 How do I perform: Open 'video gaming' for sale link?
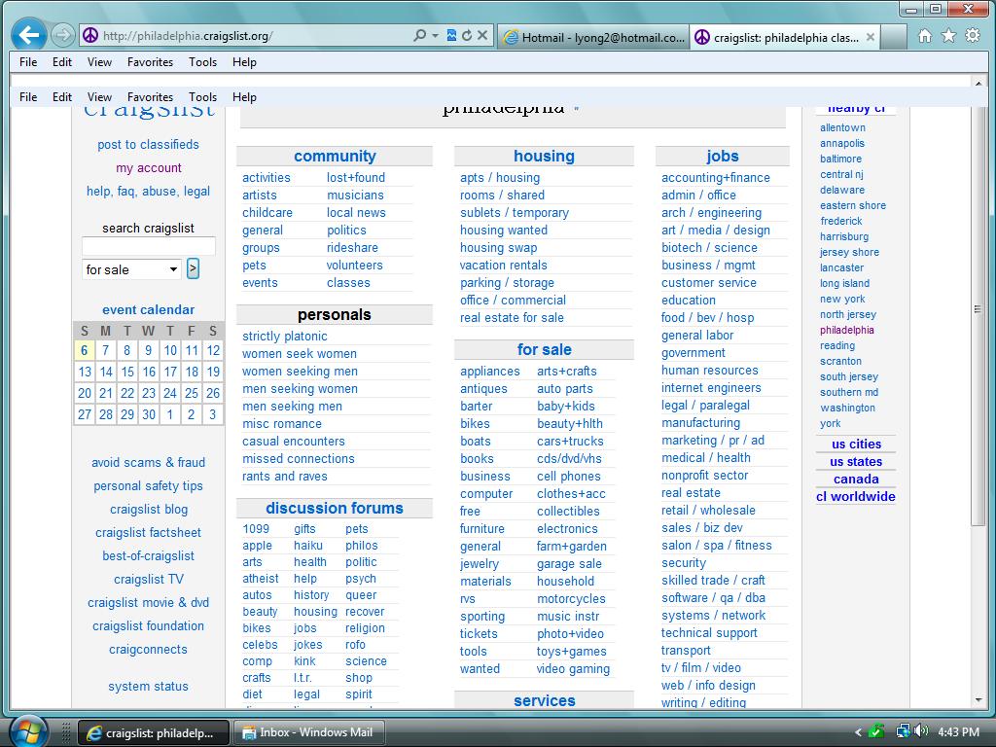[573, 669]
